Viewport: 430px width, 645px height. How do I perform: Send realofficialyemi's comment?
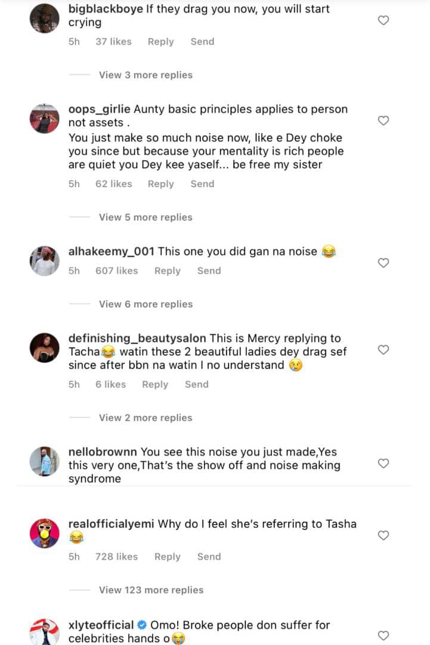pos(209,557)
